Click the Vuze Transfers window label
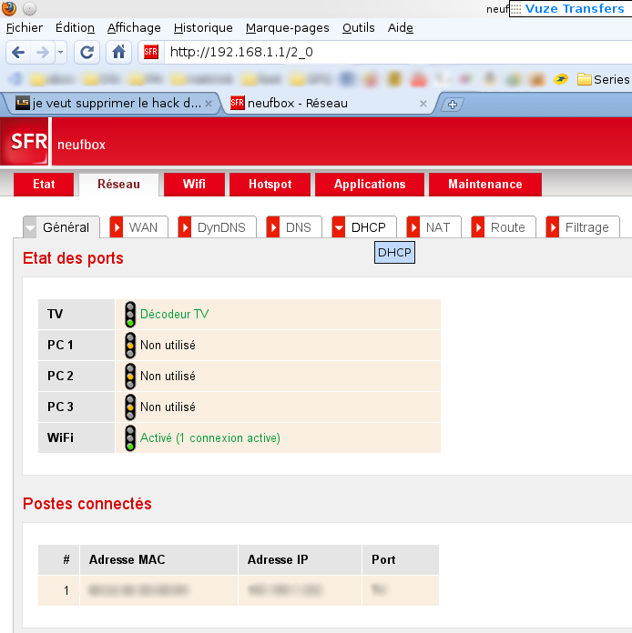The image size is (632, 633). click(x=571, y=8)
